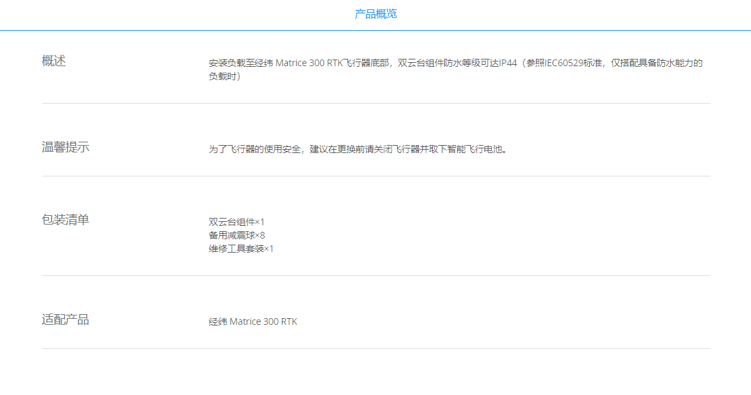Click the 备用减震球×8 package item
Image resolution: width=751 pixels, height=395 pixels.
[x=237, y=235]
